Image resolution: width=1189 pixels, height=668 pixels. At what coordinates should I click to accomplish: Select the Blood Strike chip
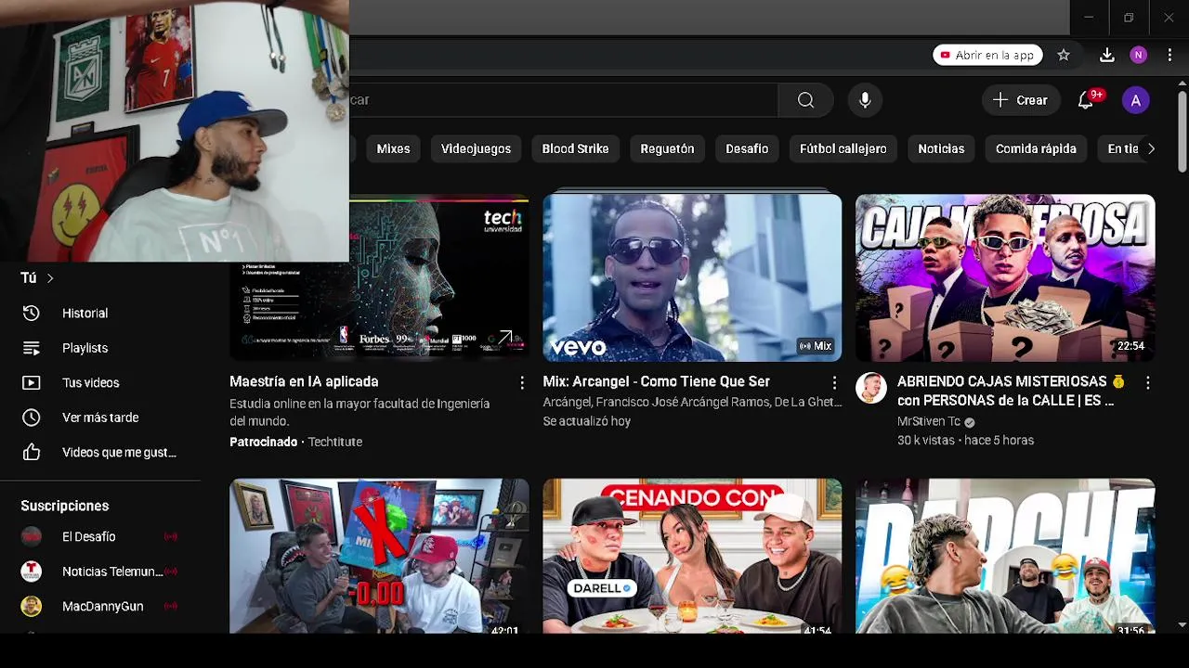tap(575, 148)
